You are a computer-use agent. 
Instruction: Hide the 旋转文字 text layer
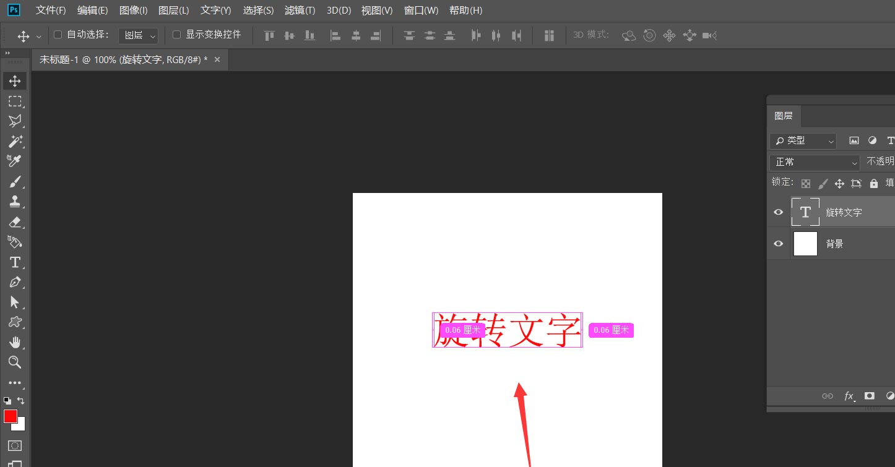(x=778, y=212)
